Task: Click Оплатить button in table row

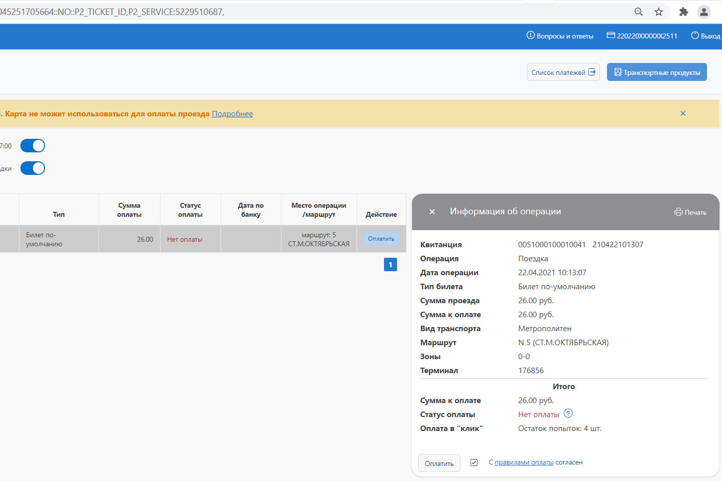Action: click(x=381, y=239)
